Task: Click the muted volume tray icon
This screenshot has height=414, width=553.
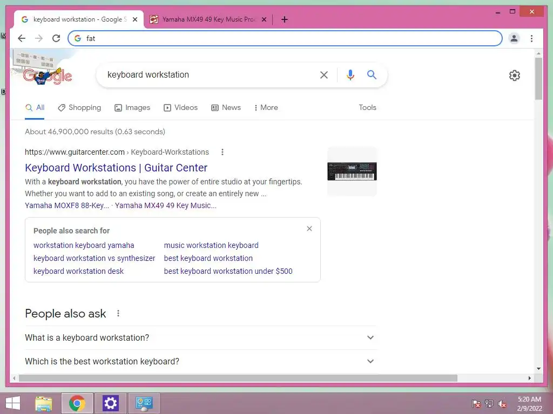Action: 502,403
